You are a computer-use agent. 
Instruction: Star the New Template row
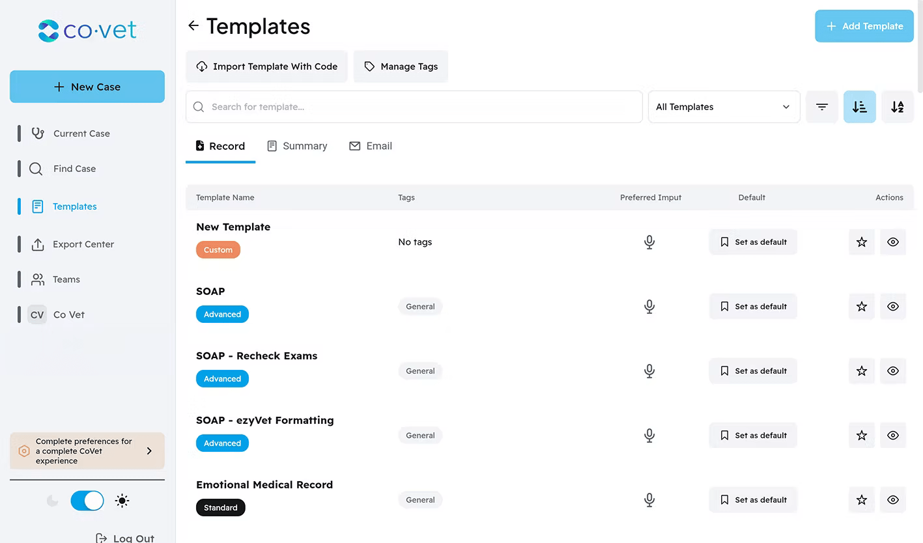pos(862,242)
